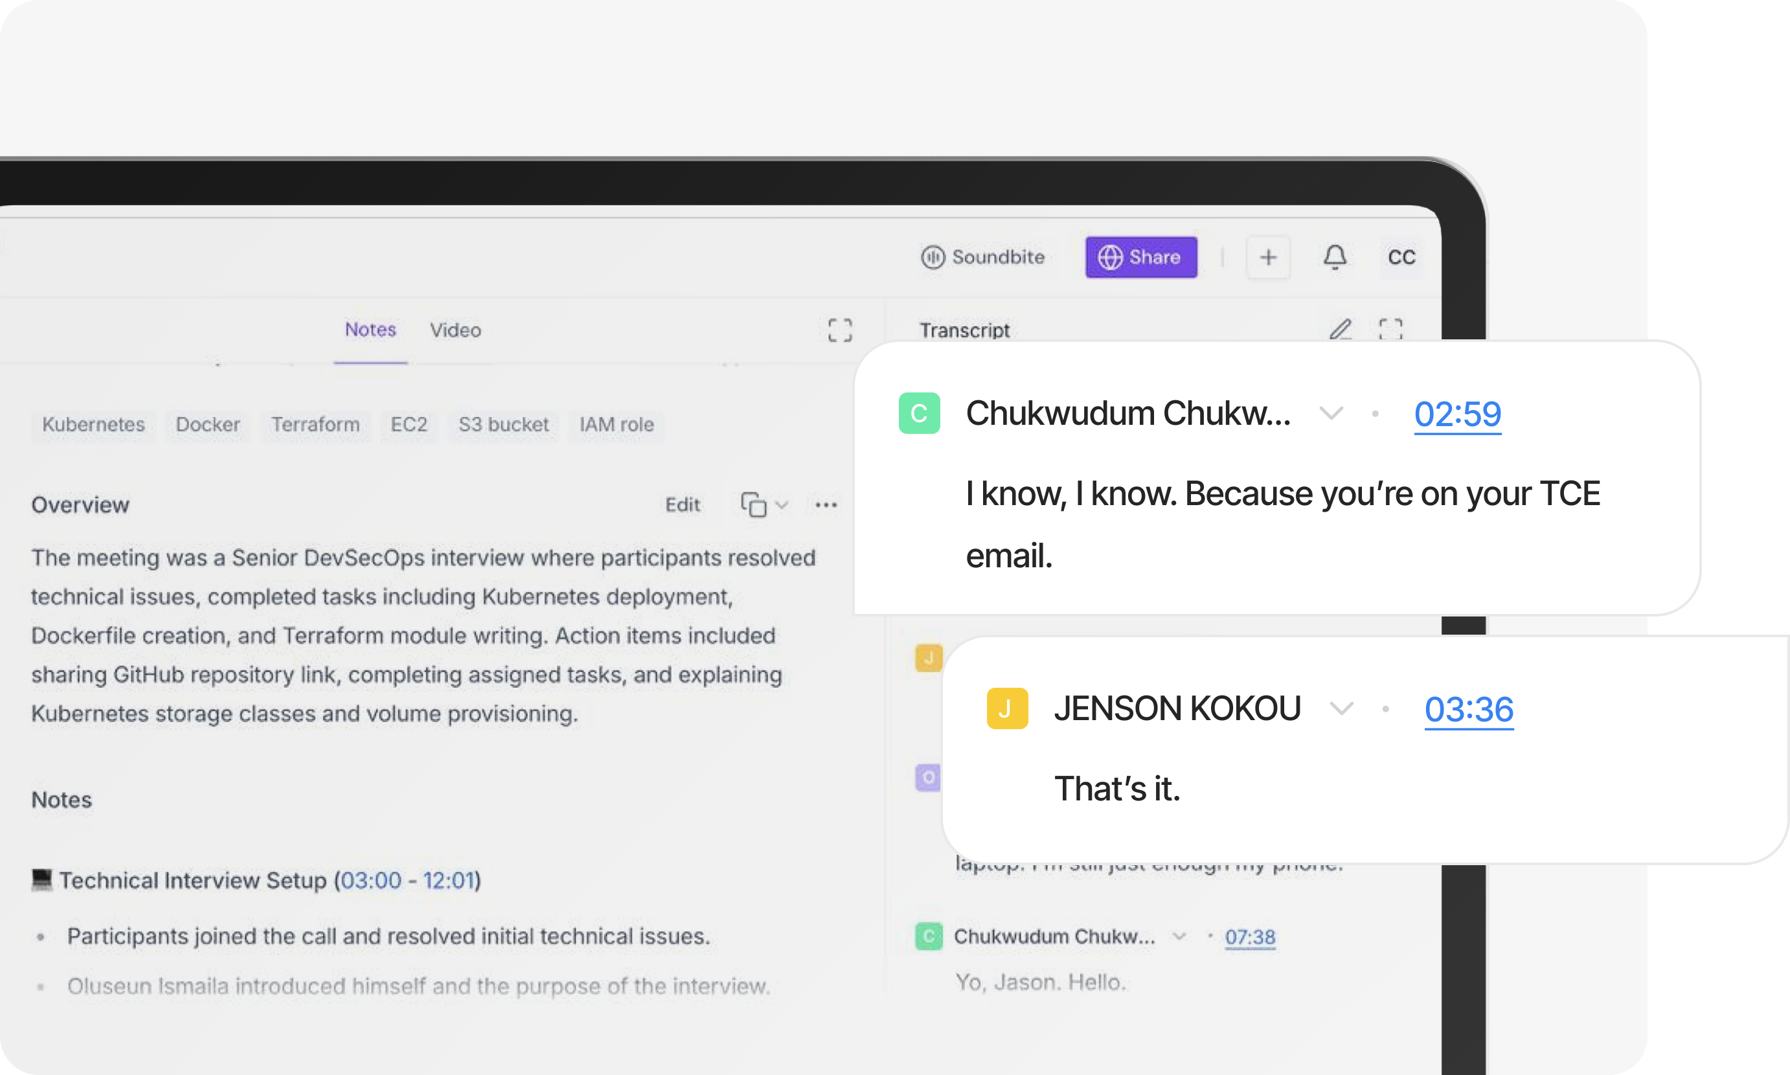This screenshot has height=1075, width=1790.
Task: Expand the Notes panel to fullscreen
Action: (x=841, y=330)
